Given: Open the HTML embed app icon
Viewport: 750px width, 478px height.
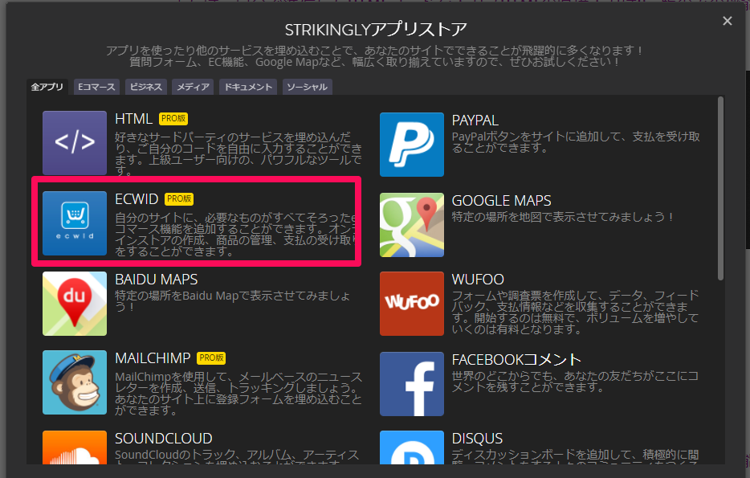Looking at the screenshot, I should [x=75, y=143].
